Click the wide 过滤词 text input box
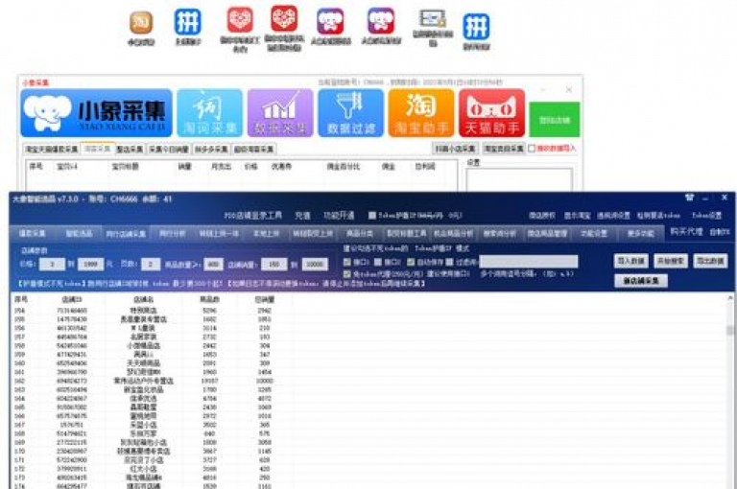 (x=529, y=262)
